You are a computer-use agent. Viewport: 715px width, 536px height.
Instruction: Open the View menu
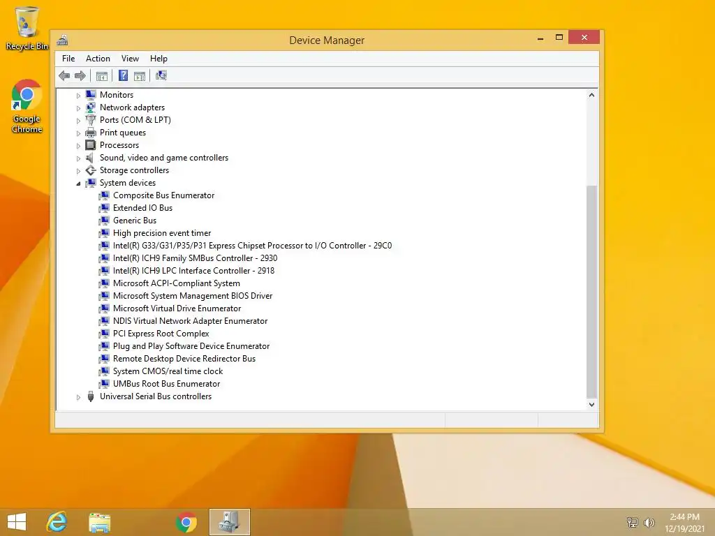tap(130, 59)
